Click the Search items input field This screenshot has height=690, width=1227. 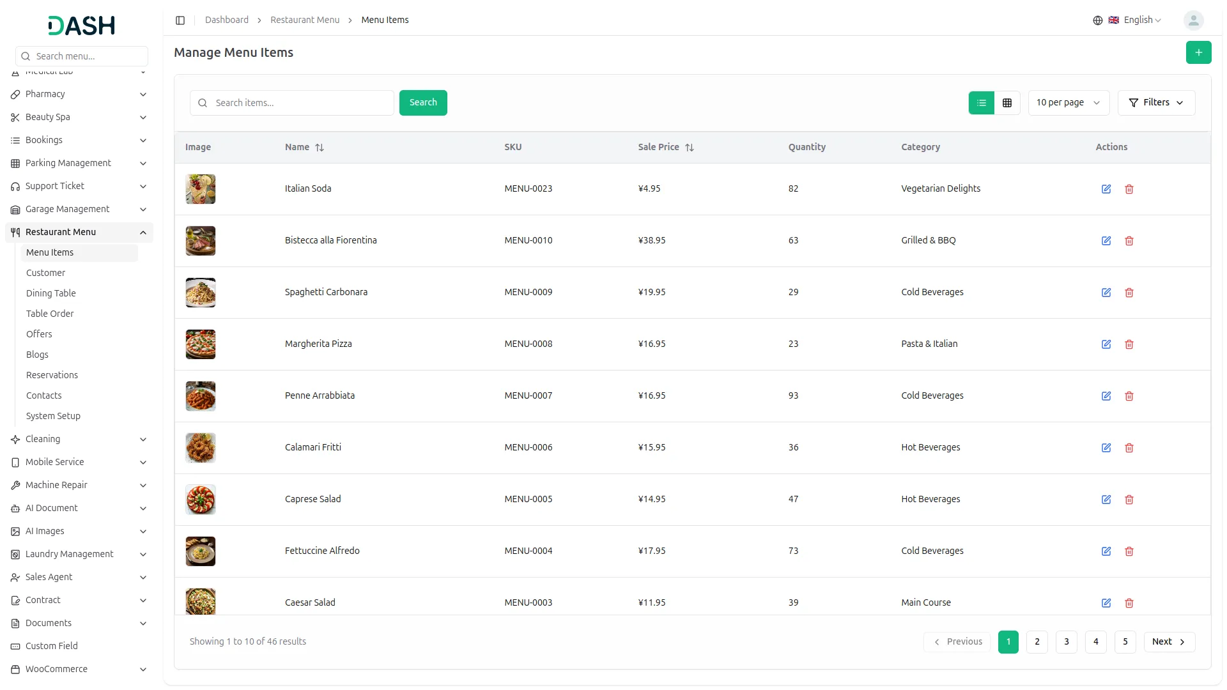tap(300, 103)
